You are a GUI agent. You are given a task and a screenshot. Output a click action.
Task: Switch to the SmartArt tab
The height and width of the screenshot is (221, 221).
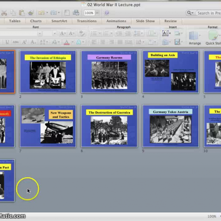tap(59, 21)
